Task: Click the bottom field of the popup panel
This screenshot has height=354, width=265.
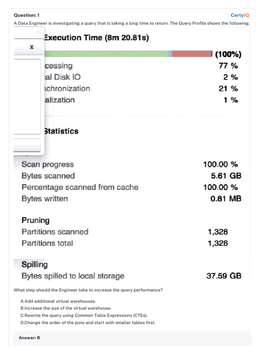Action: coord(27,145)
